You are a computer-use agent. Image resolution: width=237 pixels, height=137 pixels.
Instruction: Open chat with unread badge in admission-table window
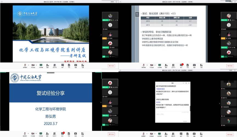(181, 65)
